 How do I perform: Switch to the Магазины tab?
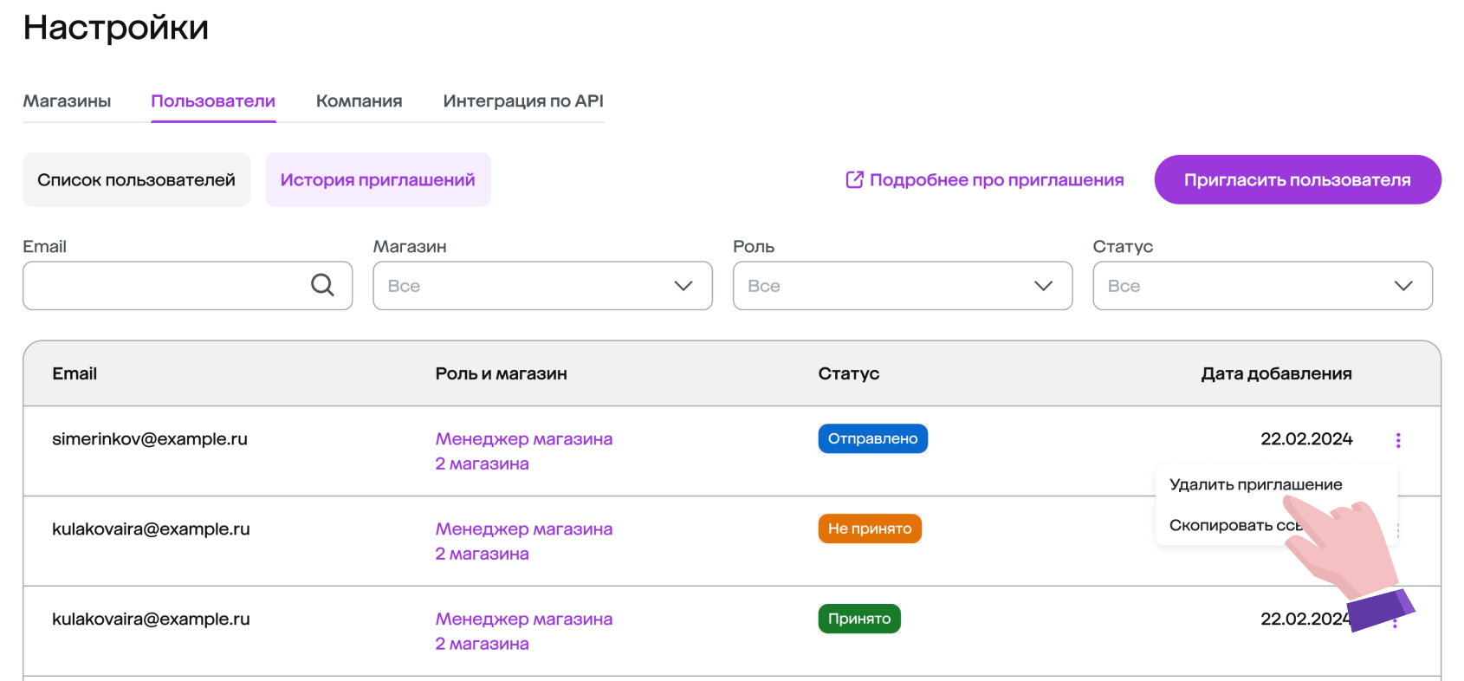[x=67, y=101]
